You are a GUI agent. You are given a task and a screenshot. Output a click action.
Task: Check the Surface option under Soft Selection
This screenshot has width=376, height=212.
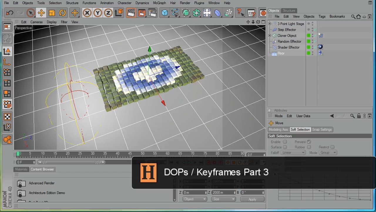click(x=285, y=147)
